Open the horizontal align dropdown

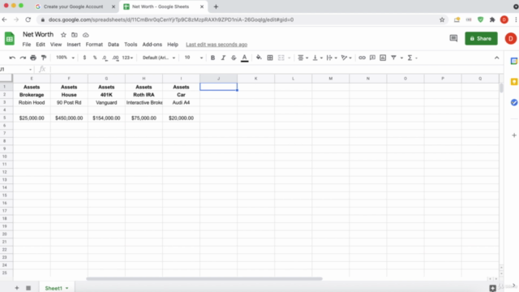click(x=302, y=58)
